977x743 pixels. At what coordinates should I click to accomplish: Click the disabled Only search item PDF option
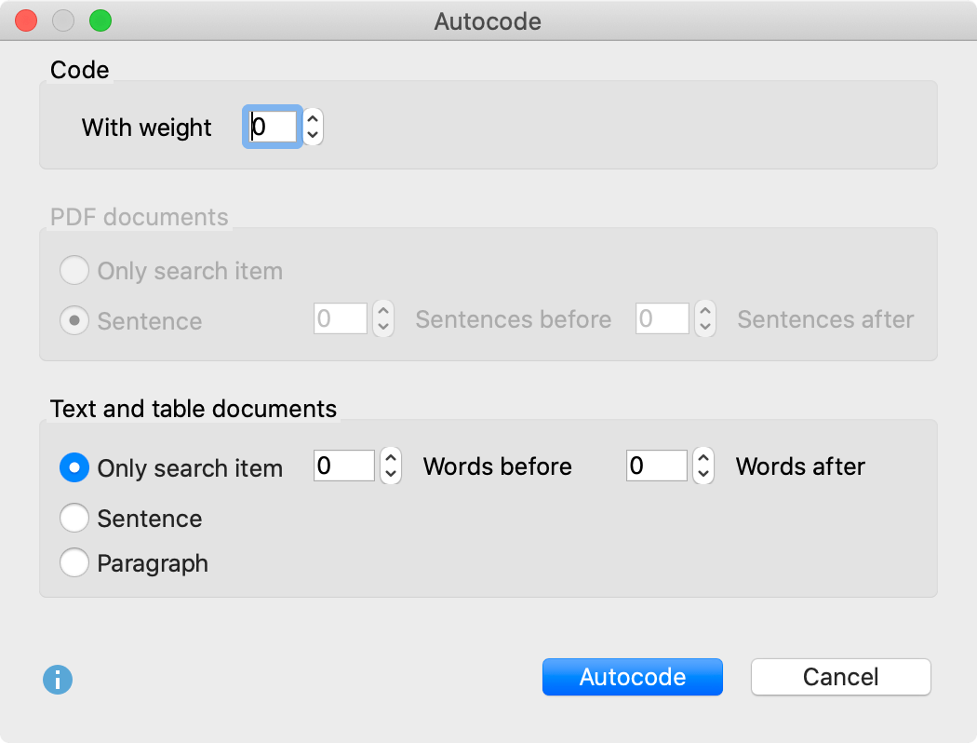[74, 270]
